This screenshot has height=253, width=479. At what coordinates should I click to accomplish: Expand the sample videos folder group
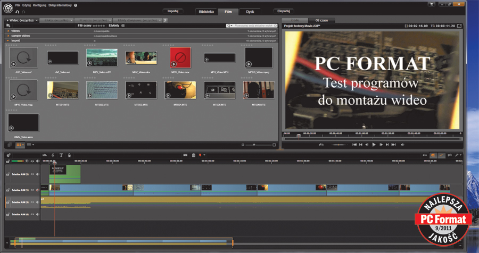(8, 36)
